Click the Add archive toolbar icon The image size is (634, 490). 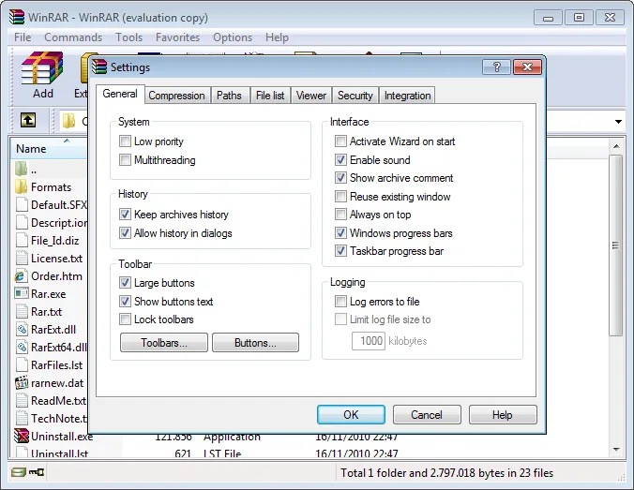(42, 67)
